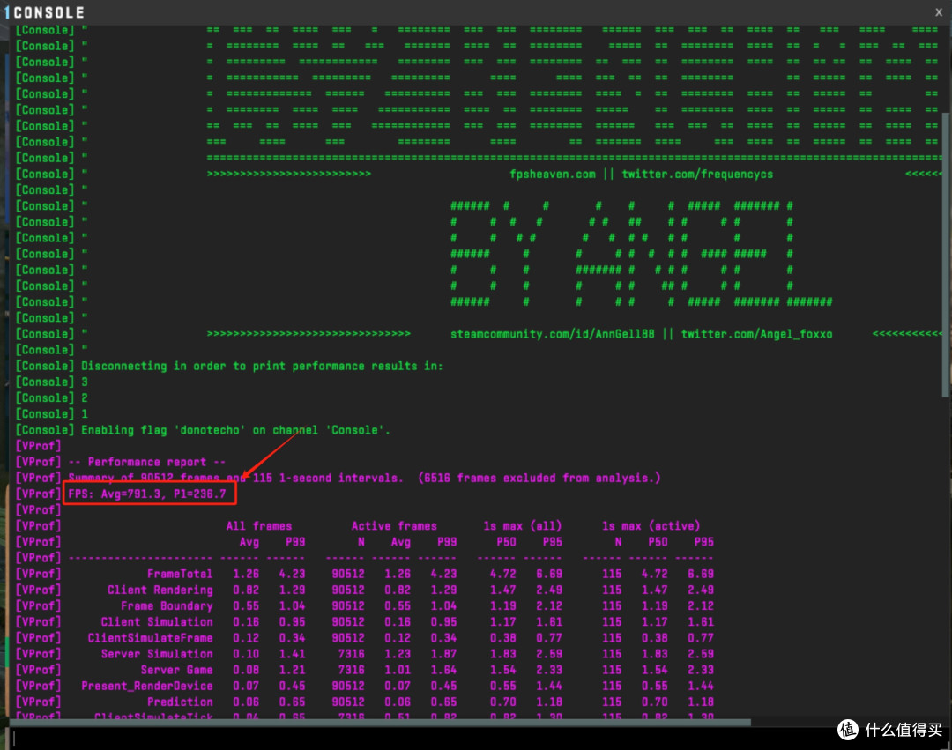The image size is (952, 750).
Task: Click the '-- Performance report --' line
Action: [147, 462]
